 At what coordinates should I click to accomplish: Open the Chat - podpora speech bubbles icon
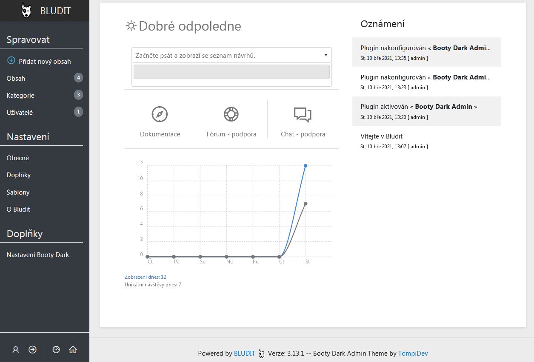(x=303, y=114)
